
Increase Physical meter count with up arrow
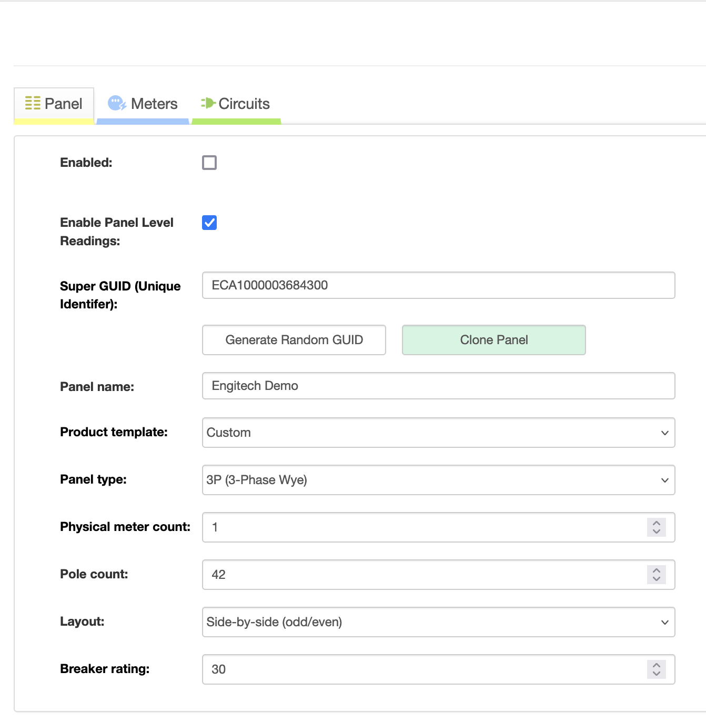pos(656,523)
